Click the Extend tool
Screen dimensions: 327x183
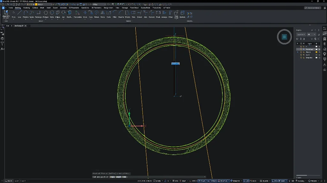tap(139, 14)
